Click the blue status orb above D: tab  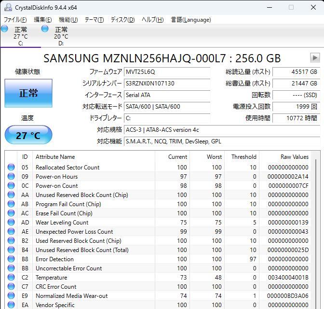(x=45, y=28)
